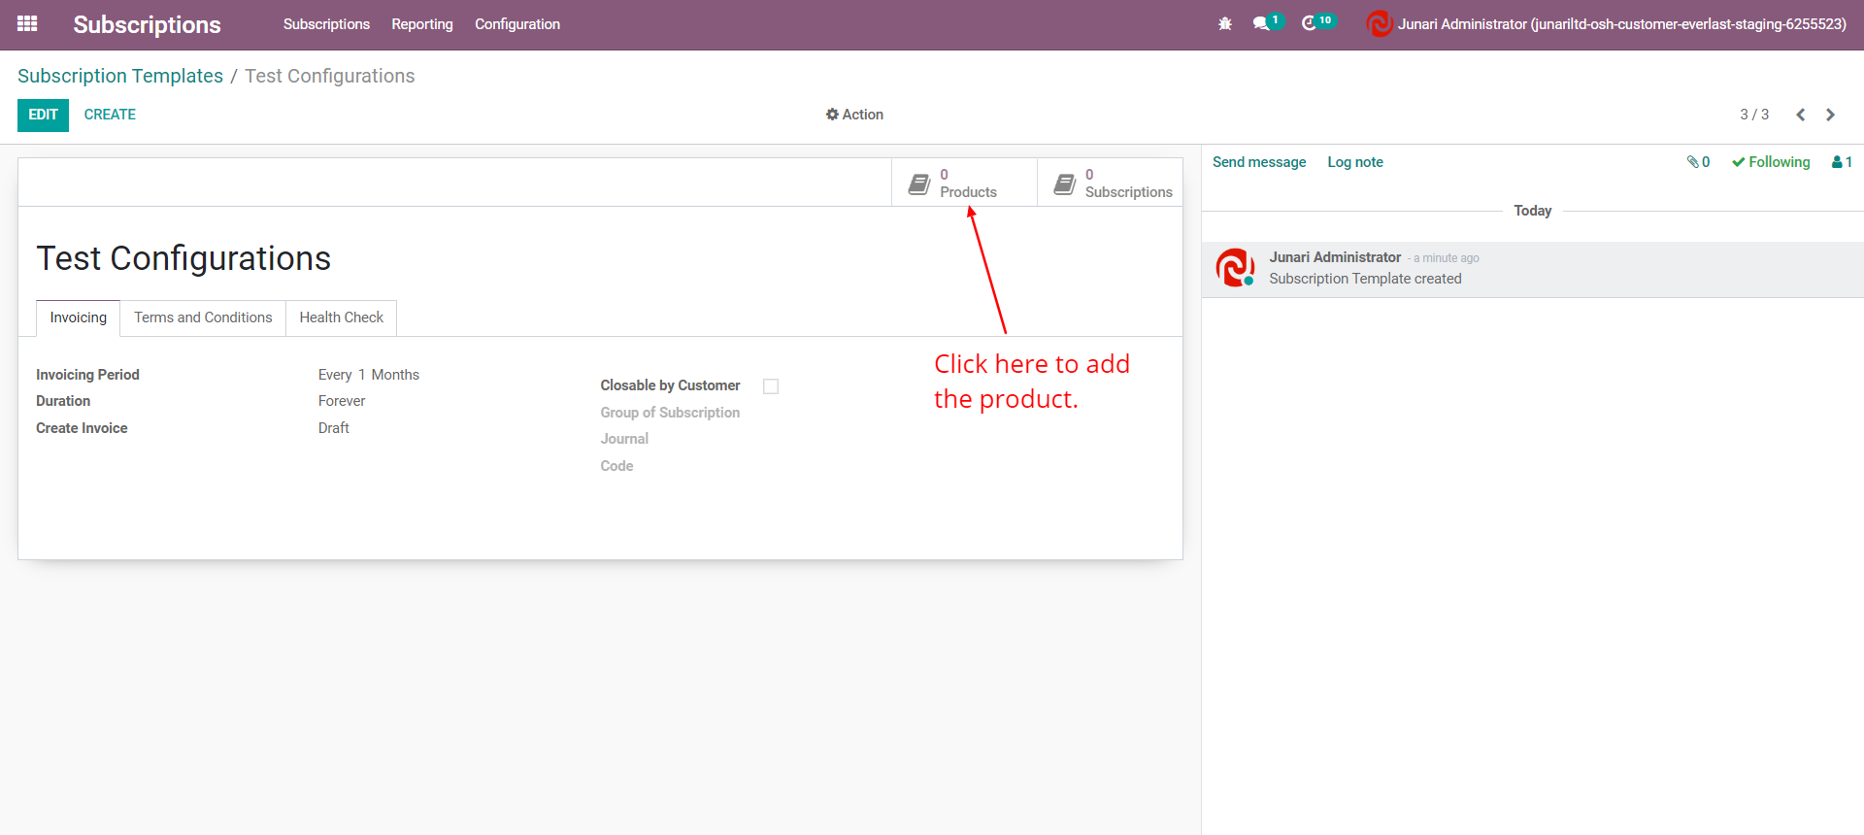The image size is (1864, 835).
Task: Open the apps grid menu icon
Action: click(x=27, y=24)
